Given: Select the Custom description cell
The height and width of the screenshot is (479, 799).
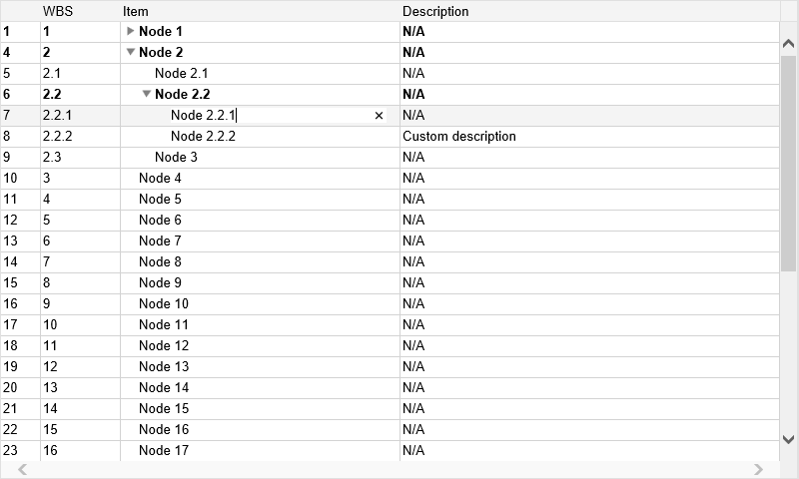Looking at the screenshot, I should [459, 137].
